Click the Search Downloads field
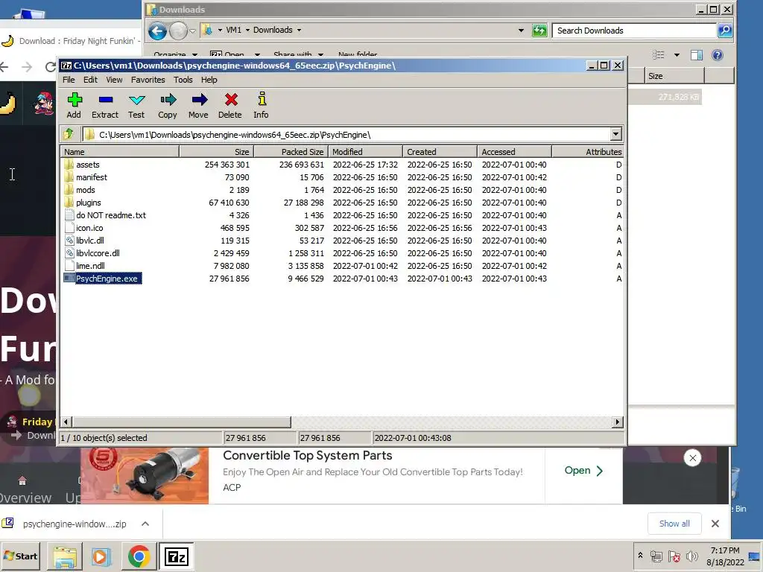Screen dimensions: 763x572 coord(635,31)
